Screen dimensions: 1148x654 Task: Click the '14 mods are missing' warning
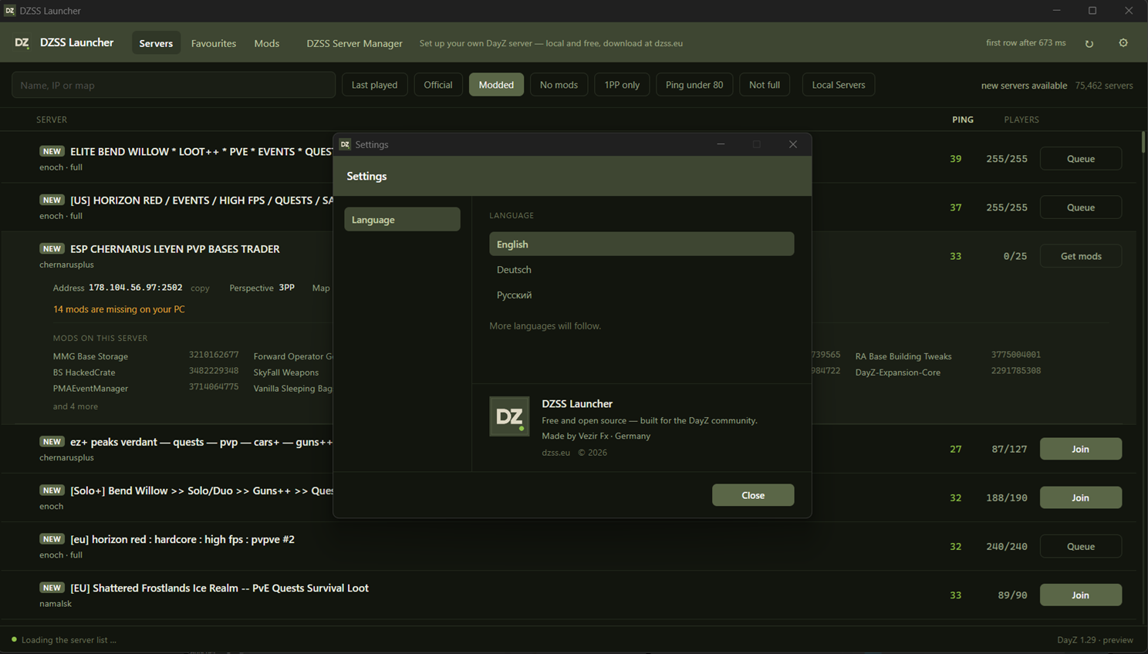119,309
